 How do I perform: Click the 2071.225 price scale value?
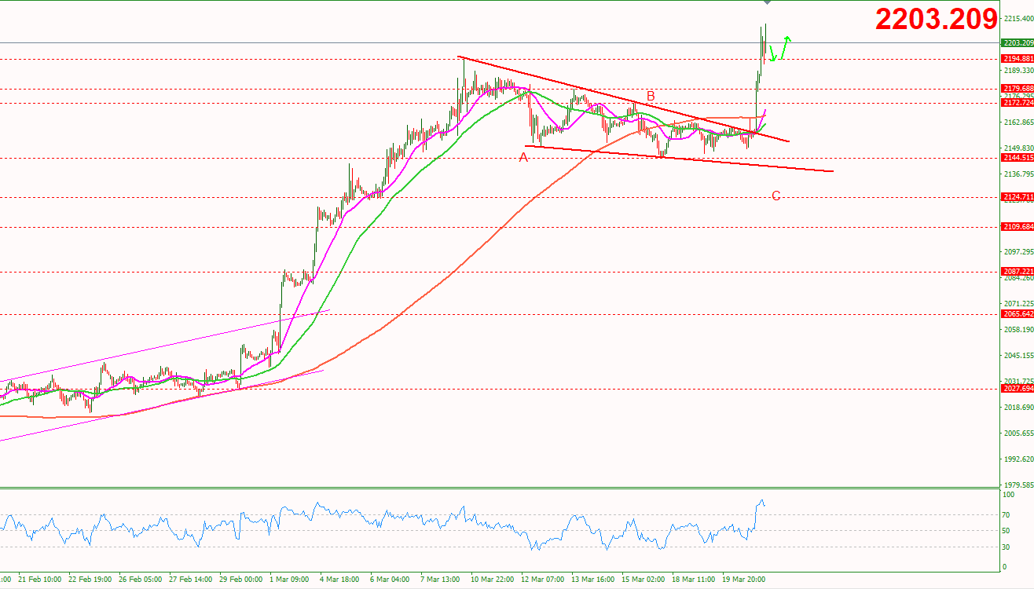(x=1018, y=304)
